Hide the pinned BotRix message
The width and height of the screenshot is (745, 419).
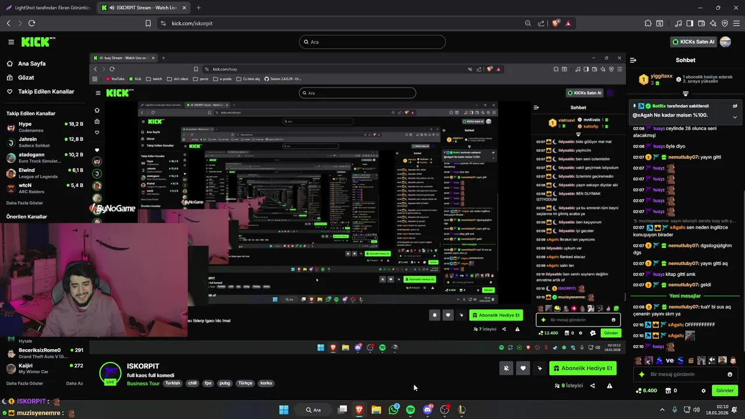735,106
